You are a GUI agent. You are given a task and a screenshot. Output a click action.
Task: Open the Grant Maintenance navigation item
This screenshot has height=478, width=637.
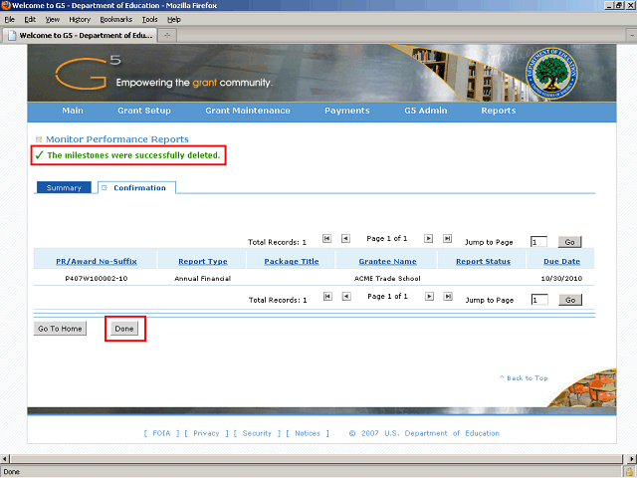tap(248, 111)
